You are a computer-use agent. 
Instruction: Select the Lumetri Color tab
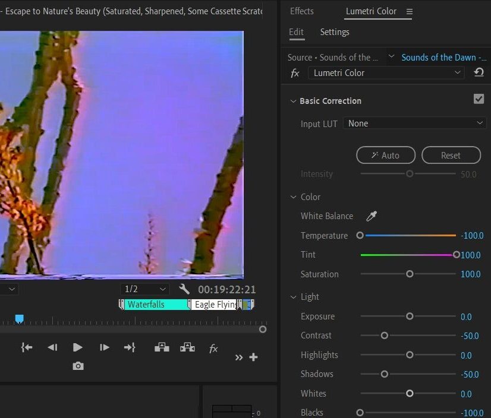(x=371, y=11)
